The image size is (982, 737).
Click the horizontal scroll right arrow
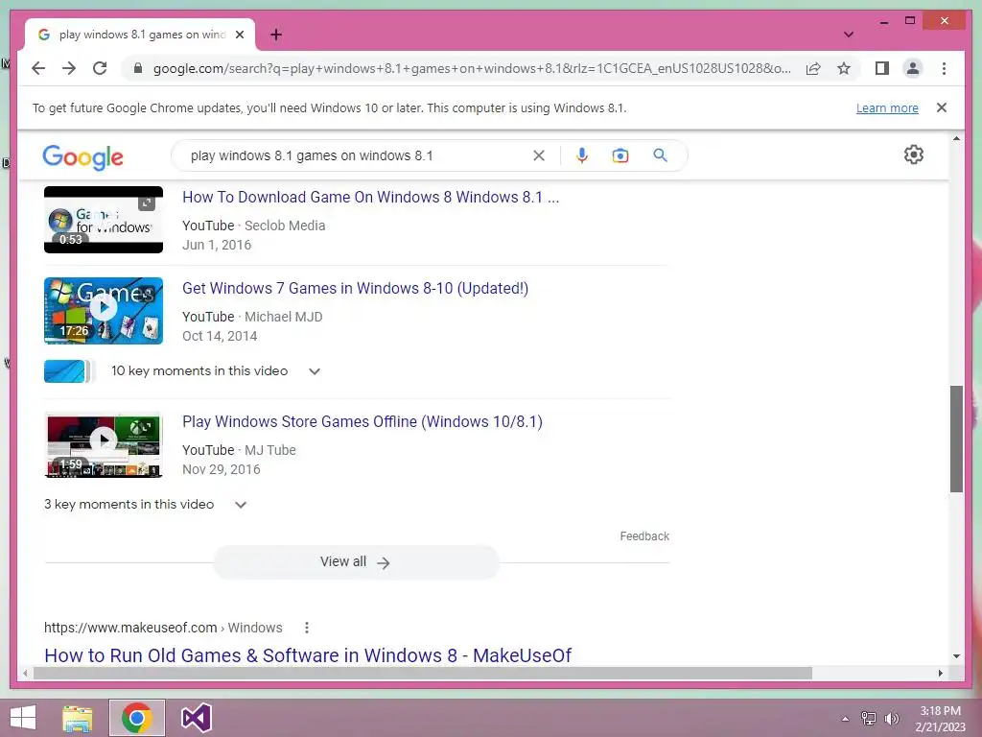click(x=940, y=673)
